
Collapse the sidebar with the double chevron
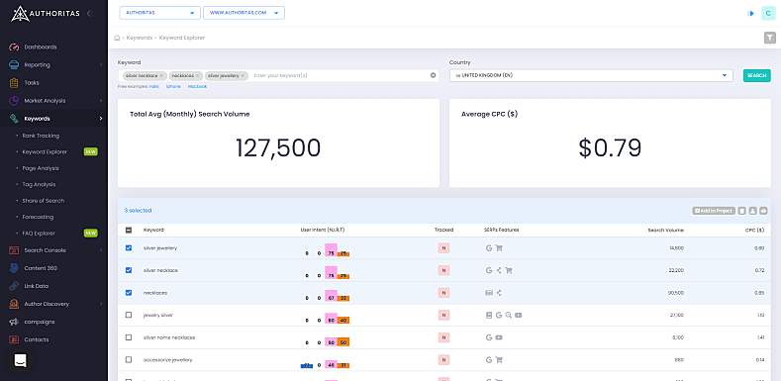pos(90,14)
